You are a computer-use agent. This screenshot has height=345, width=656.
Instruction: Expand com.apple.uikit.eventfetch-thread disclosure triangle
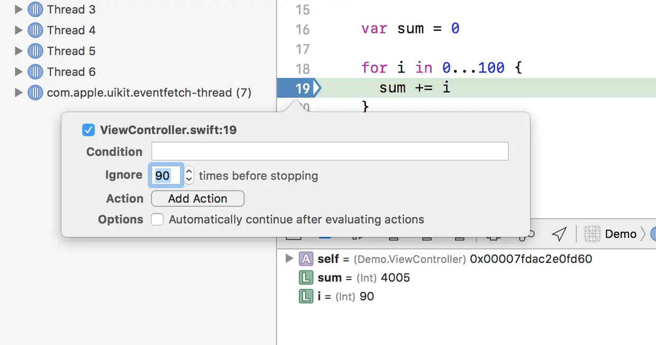(x=19, y=93)
